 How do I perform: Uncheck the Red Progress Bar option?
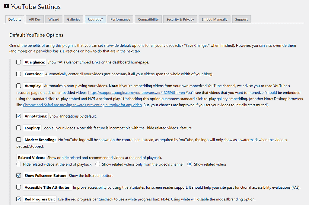18,199
